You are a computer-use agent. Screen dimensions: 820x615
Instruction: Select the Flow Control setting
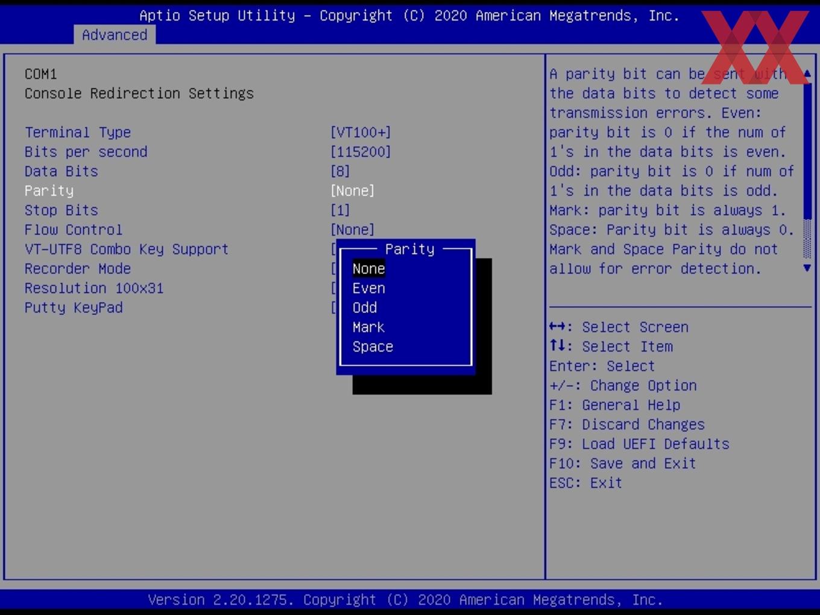(74, 230)
